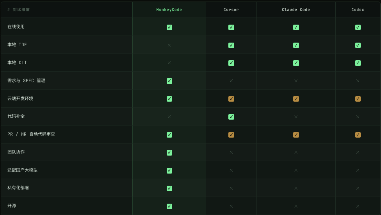The image size is (381, 215).
Task: Click Cursor cross mark for 团队协作
Action: tap(231, 152)
